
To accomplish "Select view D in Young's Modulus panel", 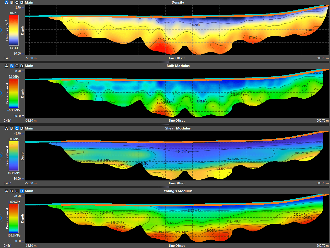I will coord(22,191).
